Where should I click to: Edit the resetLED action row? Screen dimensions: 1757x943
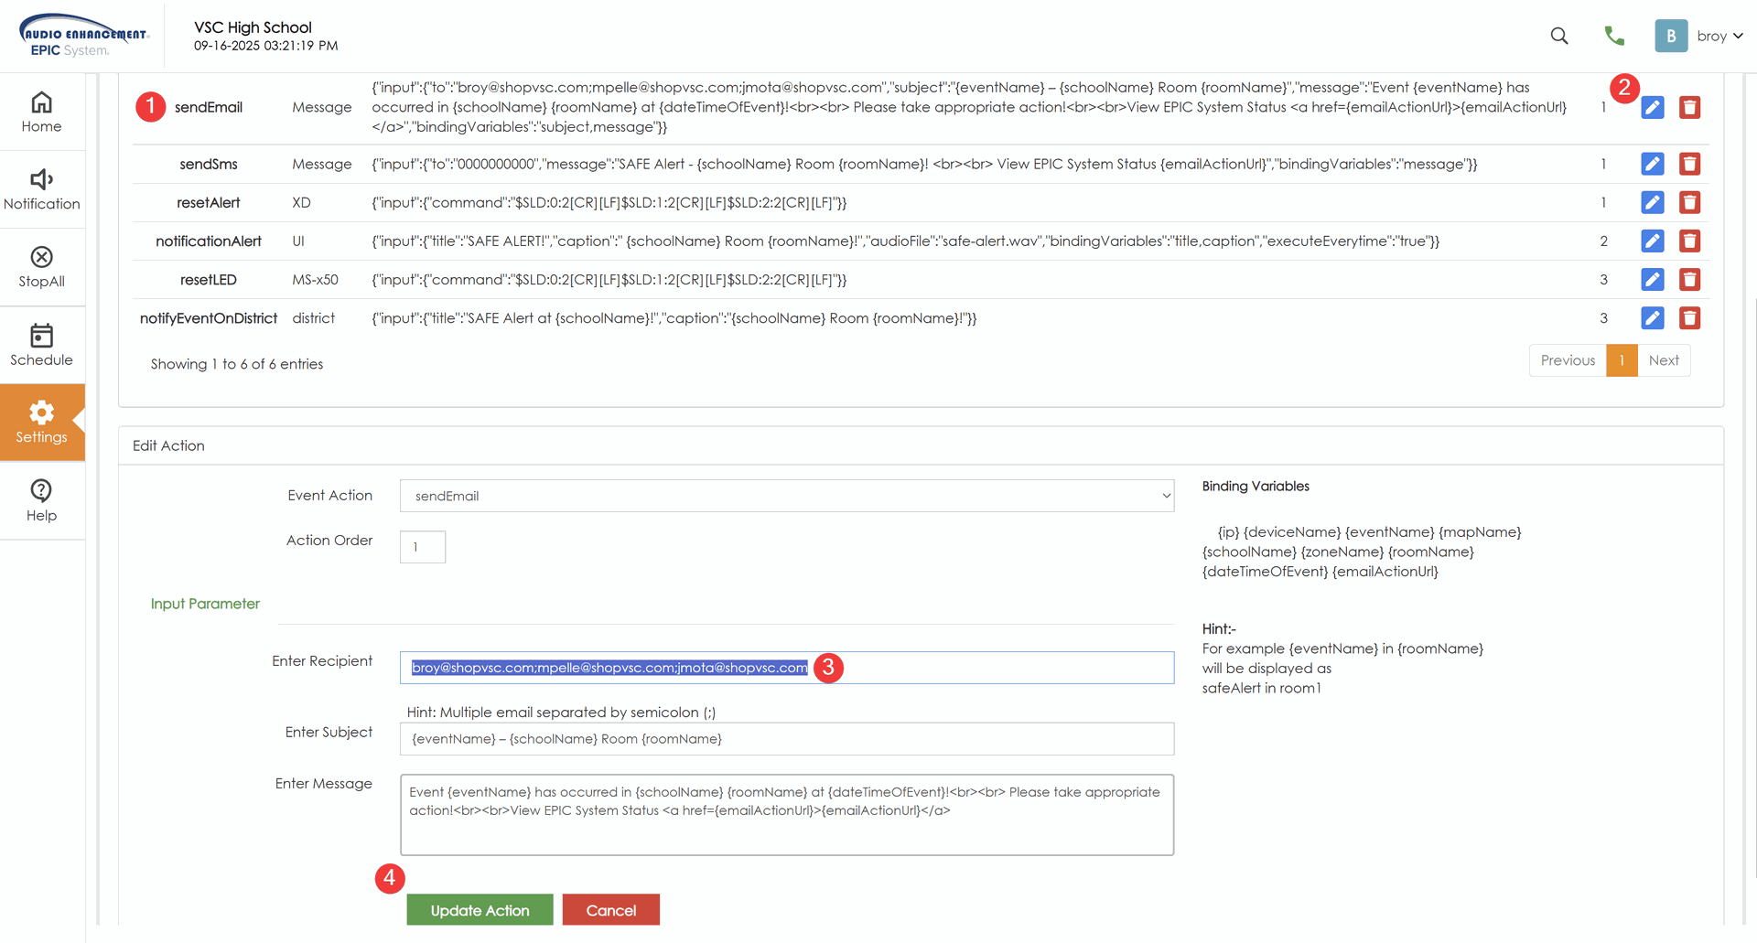tap(1652, 280)
